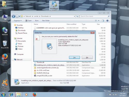Open Internet Explorer from the taskbar

coord(11,95)
